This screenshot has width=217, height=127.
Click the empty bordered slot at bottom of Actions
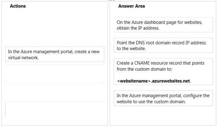coord(55,109)
